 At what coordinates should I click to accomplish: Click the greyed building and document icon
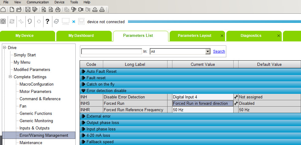(x=67, y=9)
